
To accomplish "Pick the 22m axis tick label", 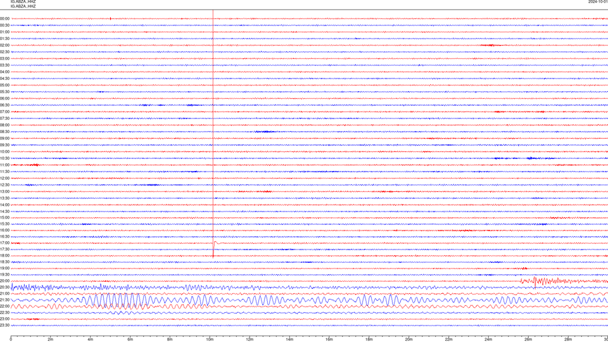I will pos(448,339).
